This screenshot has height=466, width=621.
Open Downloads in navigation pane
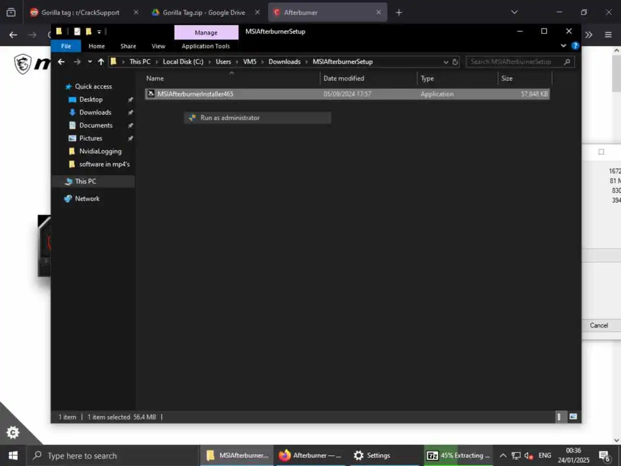pos(95,113)
